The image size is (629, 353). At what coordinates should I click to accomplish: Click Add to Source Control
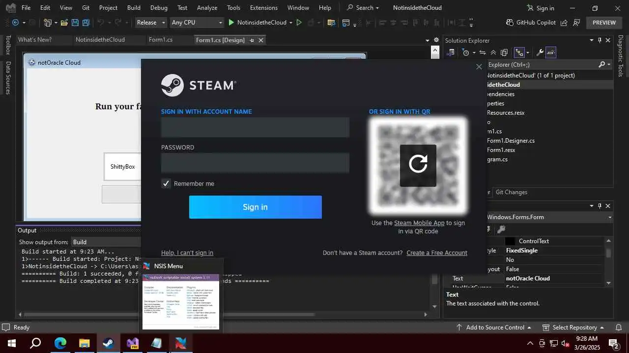(x=495, y=328)
